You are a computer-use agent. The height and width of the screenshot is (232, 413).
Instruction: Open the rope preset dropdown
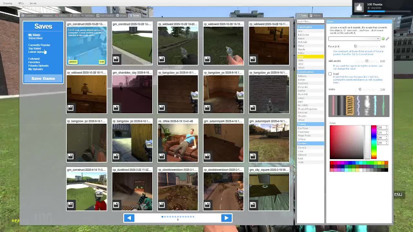(x=354, y=39)
